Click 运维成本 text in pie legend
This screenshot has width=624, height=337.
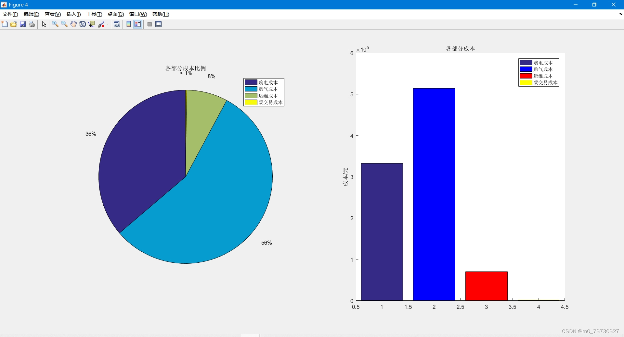[268, 96]
